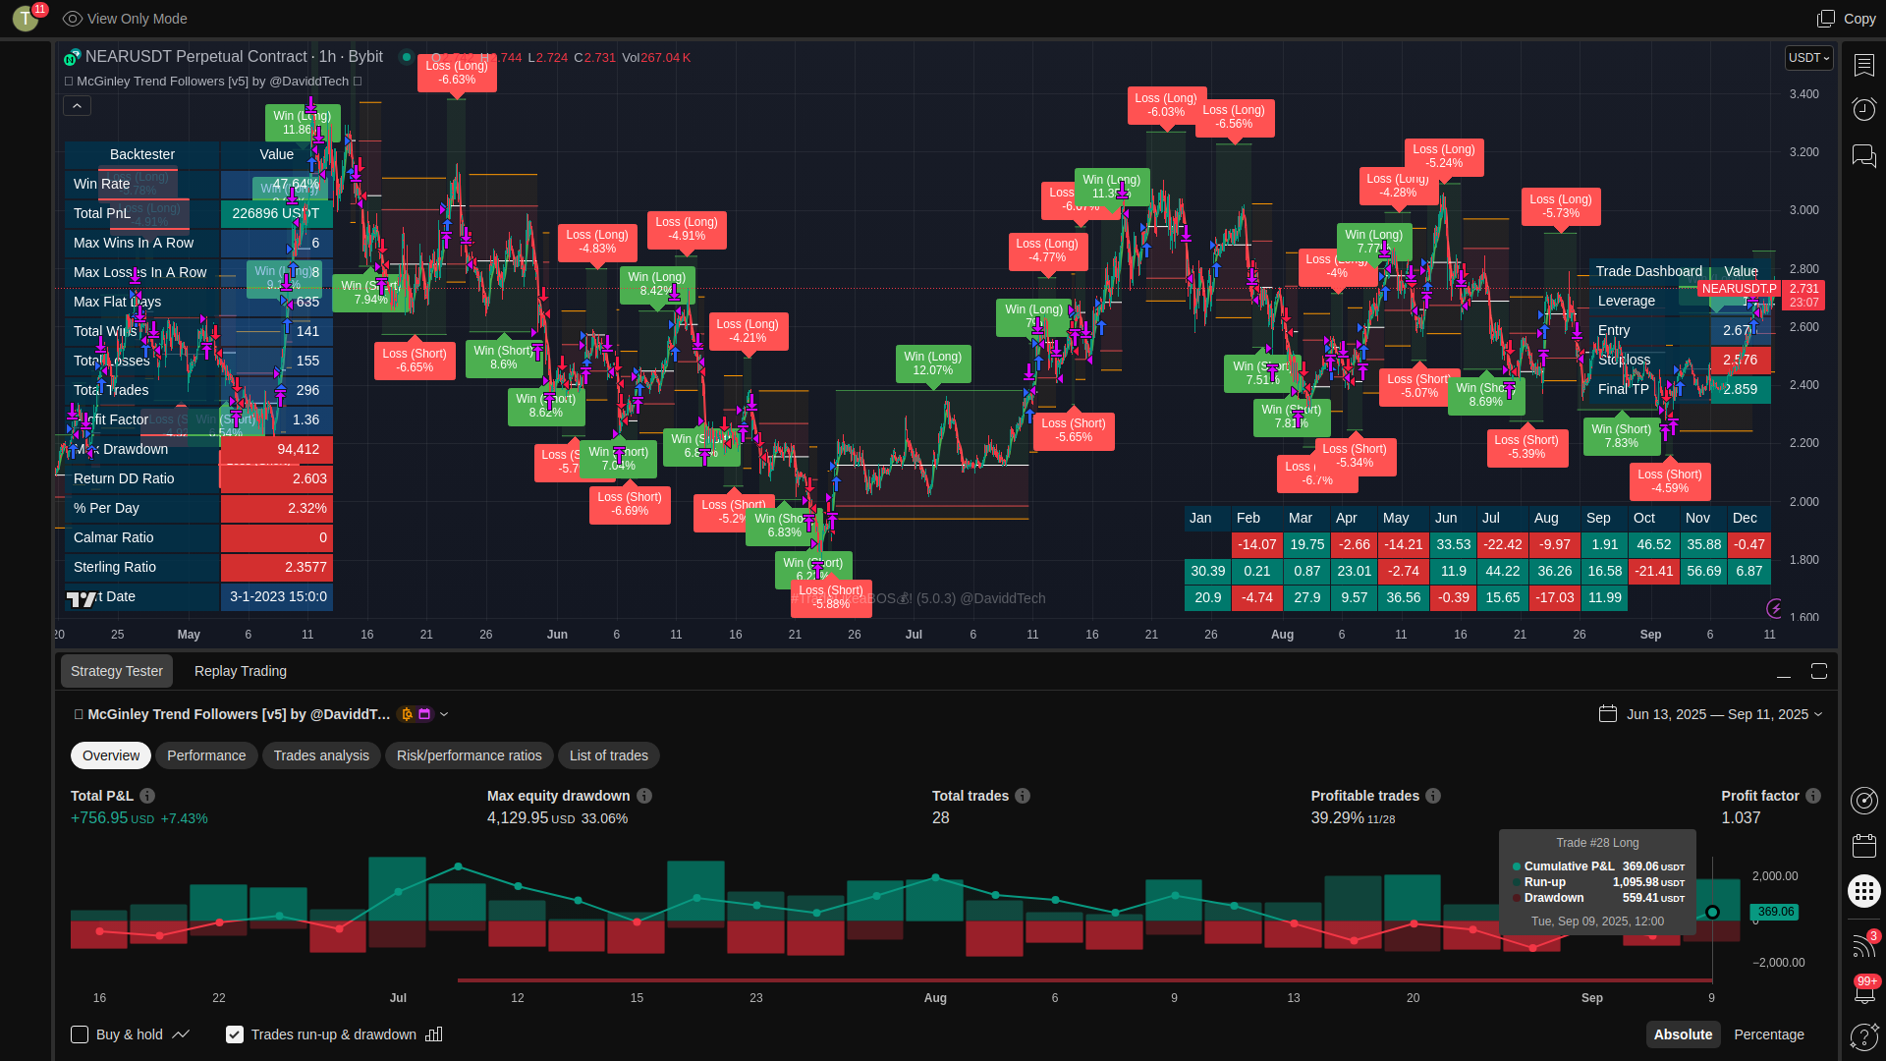Open the watchlist panel icon
The height and width of the screenshot is (1061, 1886).
1863,65
